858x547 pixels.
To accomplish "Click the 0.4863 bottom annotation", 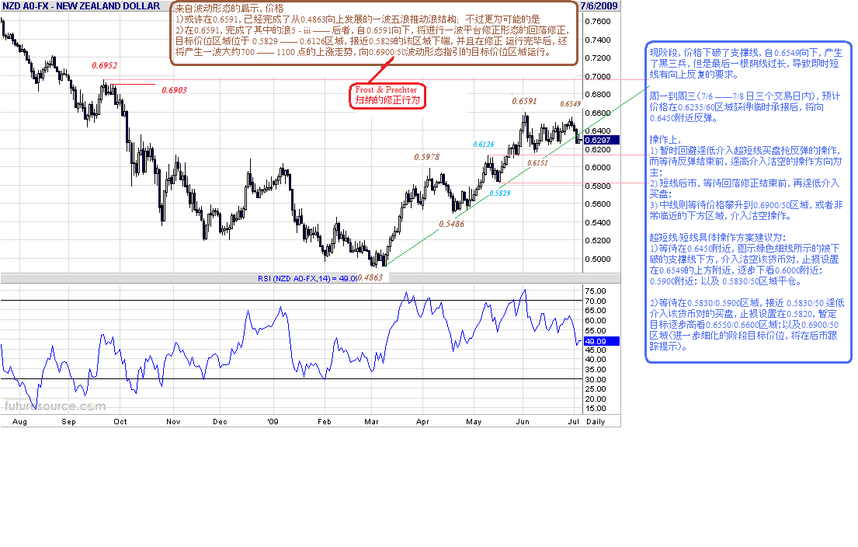I will pyautogui.click(x=370, y=277).
